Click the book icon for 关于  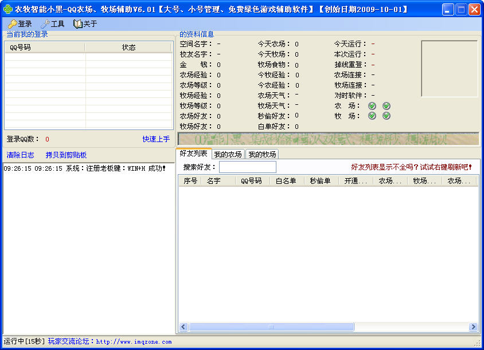tap(78, 24)
